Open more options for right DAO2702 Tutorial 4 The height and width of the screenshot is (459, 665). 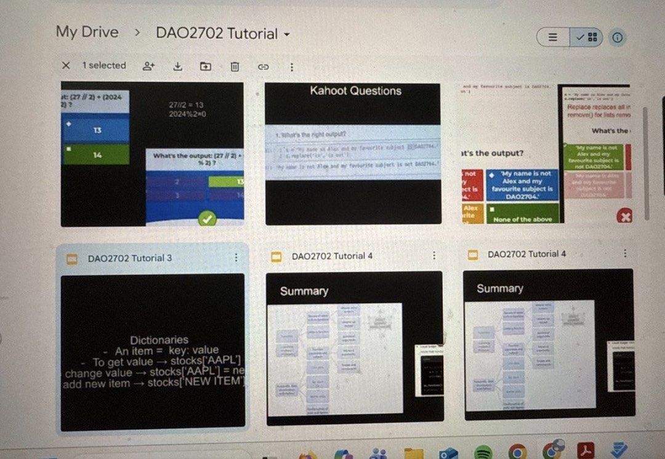coord(625,253)
